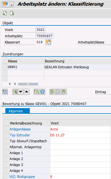This screenshot has height=179, width=111.
Task: Open the Klassenart change icon
Action: (x=48, y=42)
